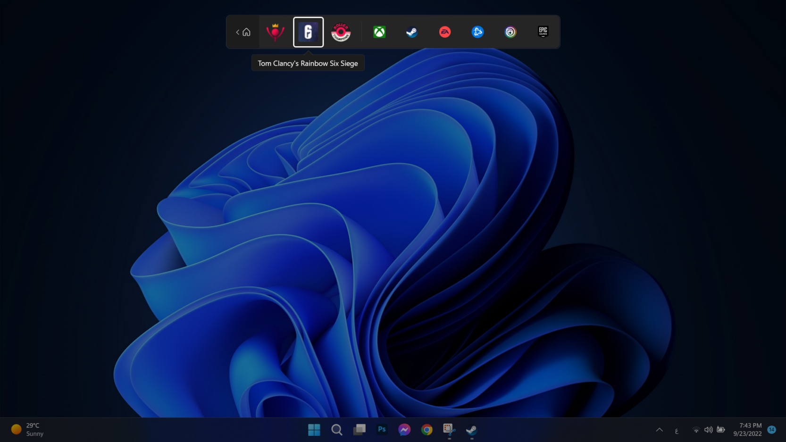Open Messenger from the taskbar
This screenshot has height=442, width=786.
pyautogui.click(x=404, y=430)
